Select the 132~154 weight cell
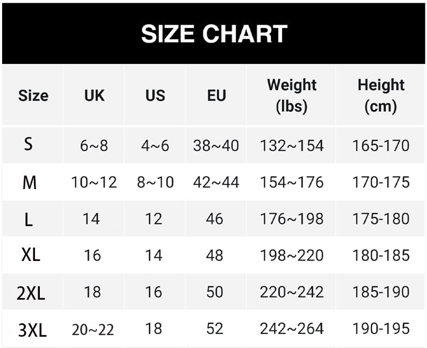 [x=292, y=146]
